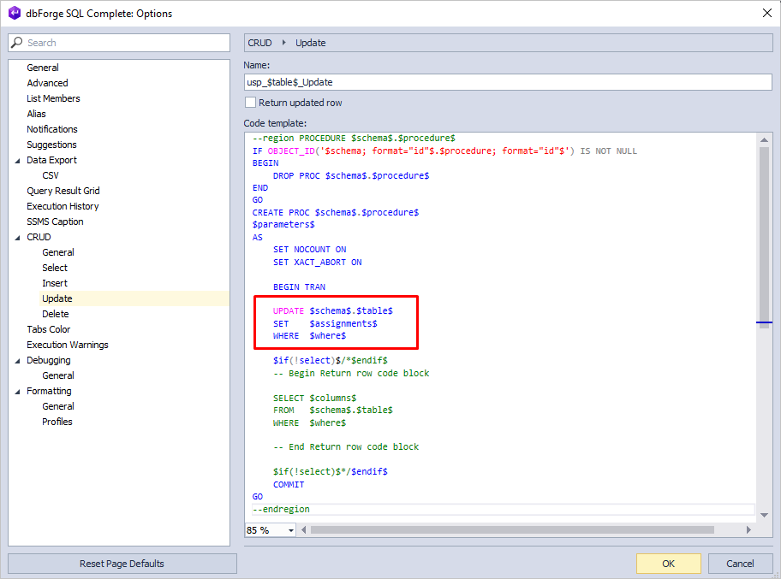Click the 'BEGIN TRAN' line in template
This screenshot has height=579, width=781.
click(299, 287)
